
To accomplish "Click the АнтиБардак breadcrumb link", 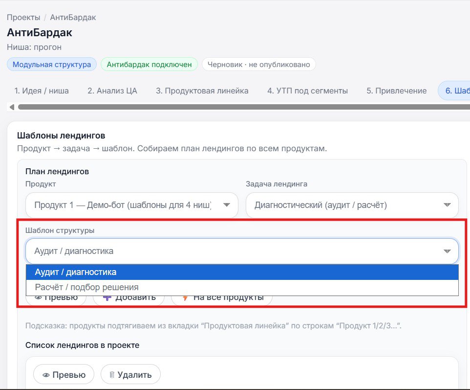I will tap(72, 17).
